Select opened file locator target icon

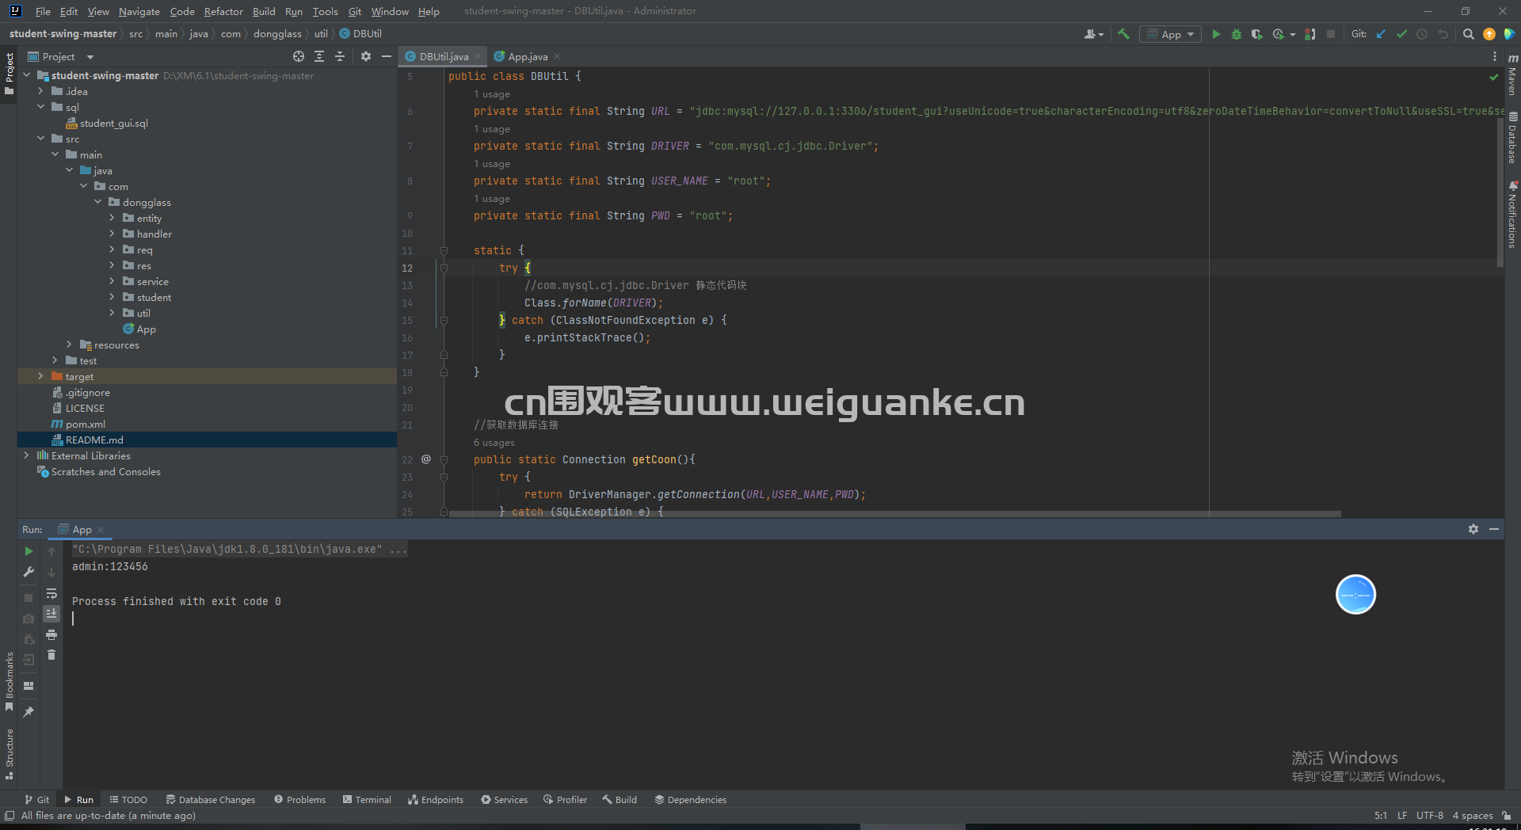(x=298, y=56)
